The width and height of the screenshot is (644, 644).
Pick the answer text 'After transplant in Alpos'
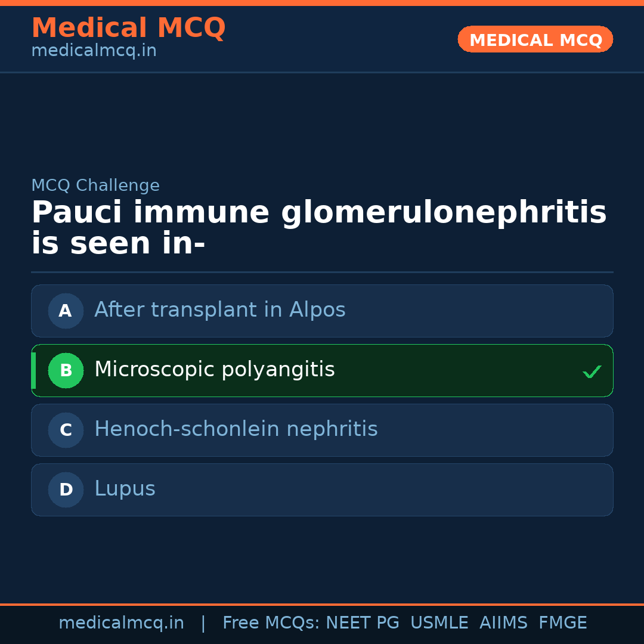[219, 310]
